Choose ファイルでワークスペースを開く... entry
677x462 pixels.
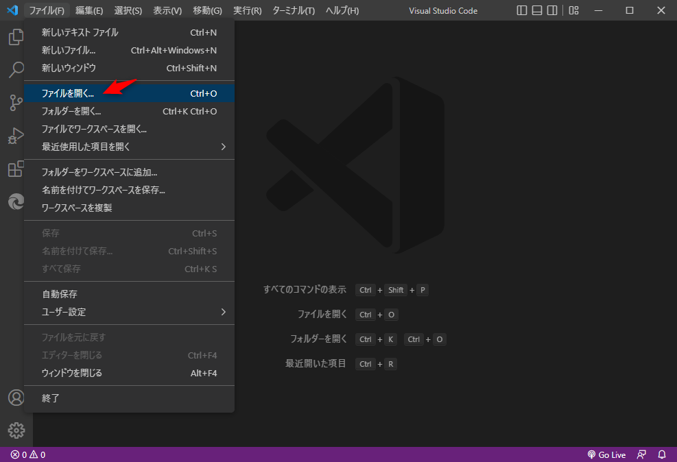point(129,129)
